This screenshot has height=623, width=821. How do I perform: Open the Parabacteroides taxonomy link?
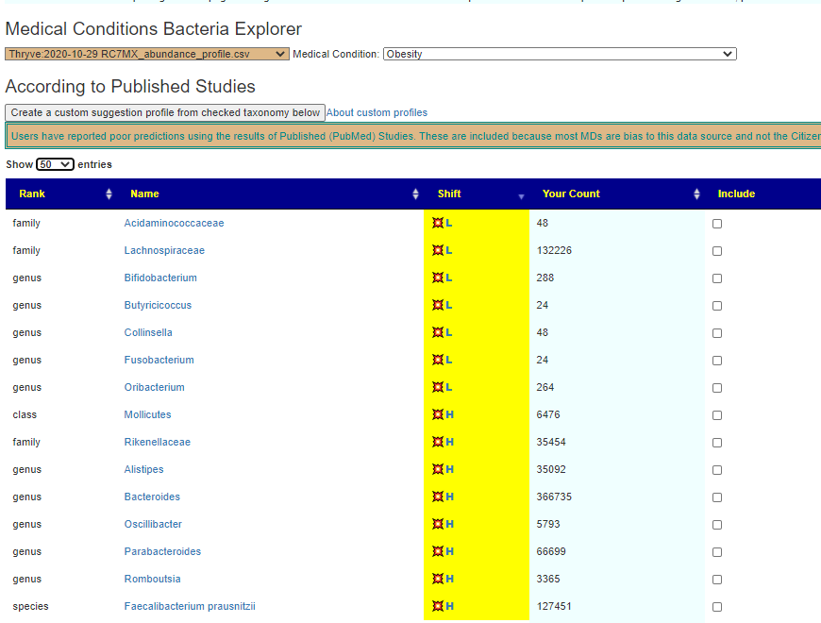[162, 552]
